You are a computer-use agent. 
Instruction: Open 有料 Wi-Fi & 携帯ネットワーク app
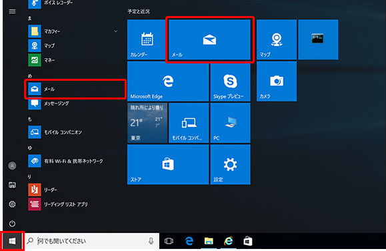coord(74,161)
